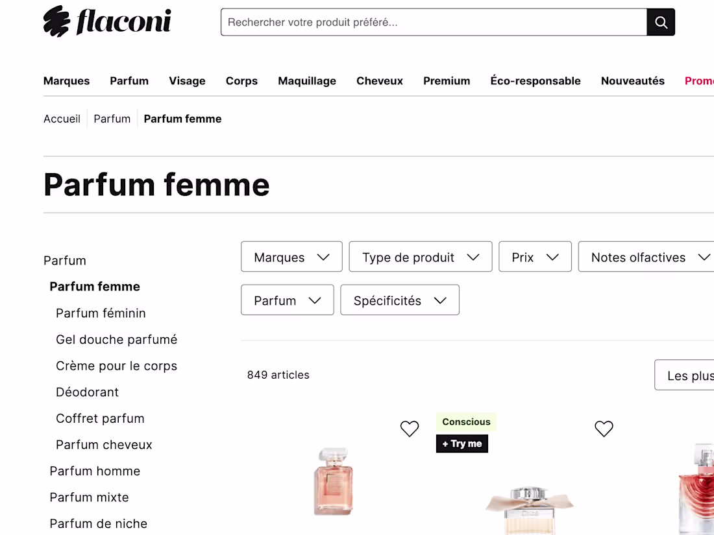
Task: Open the Éco-responsable menu item
Action: click(x=535, y=81)
